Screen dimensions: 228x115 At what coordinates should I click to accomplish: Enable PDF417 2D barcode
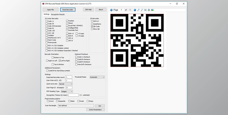coord(92,21)
